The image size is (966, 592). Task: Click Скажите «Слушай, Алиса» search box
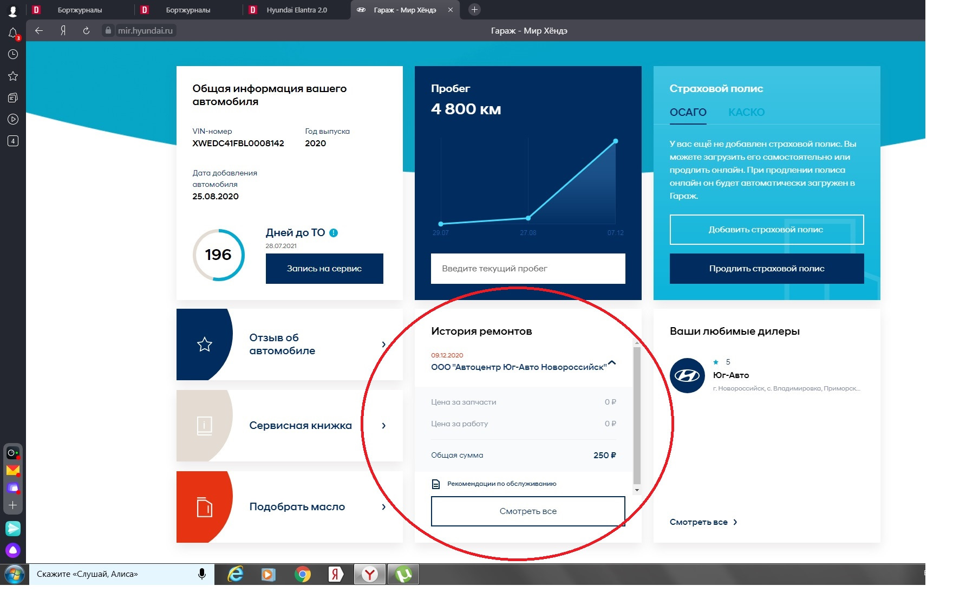[114, 574]
